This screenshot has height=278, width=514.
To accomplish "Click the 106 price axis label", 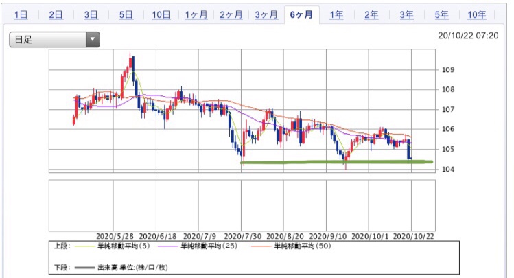I will coord(448,129).
